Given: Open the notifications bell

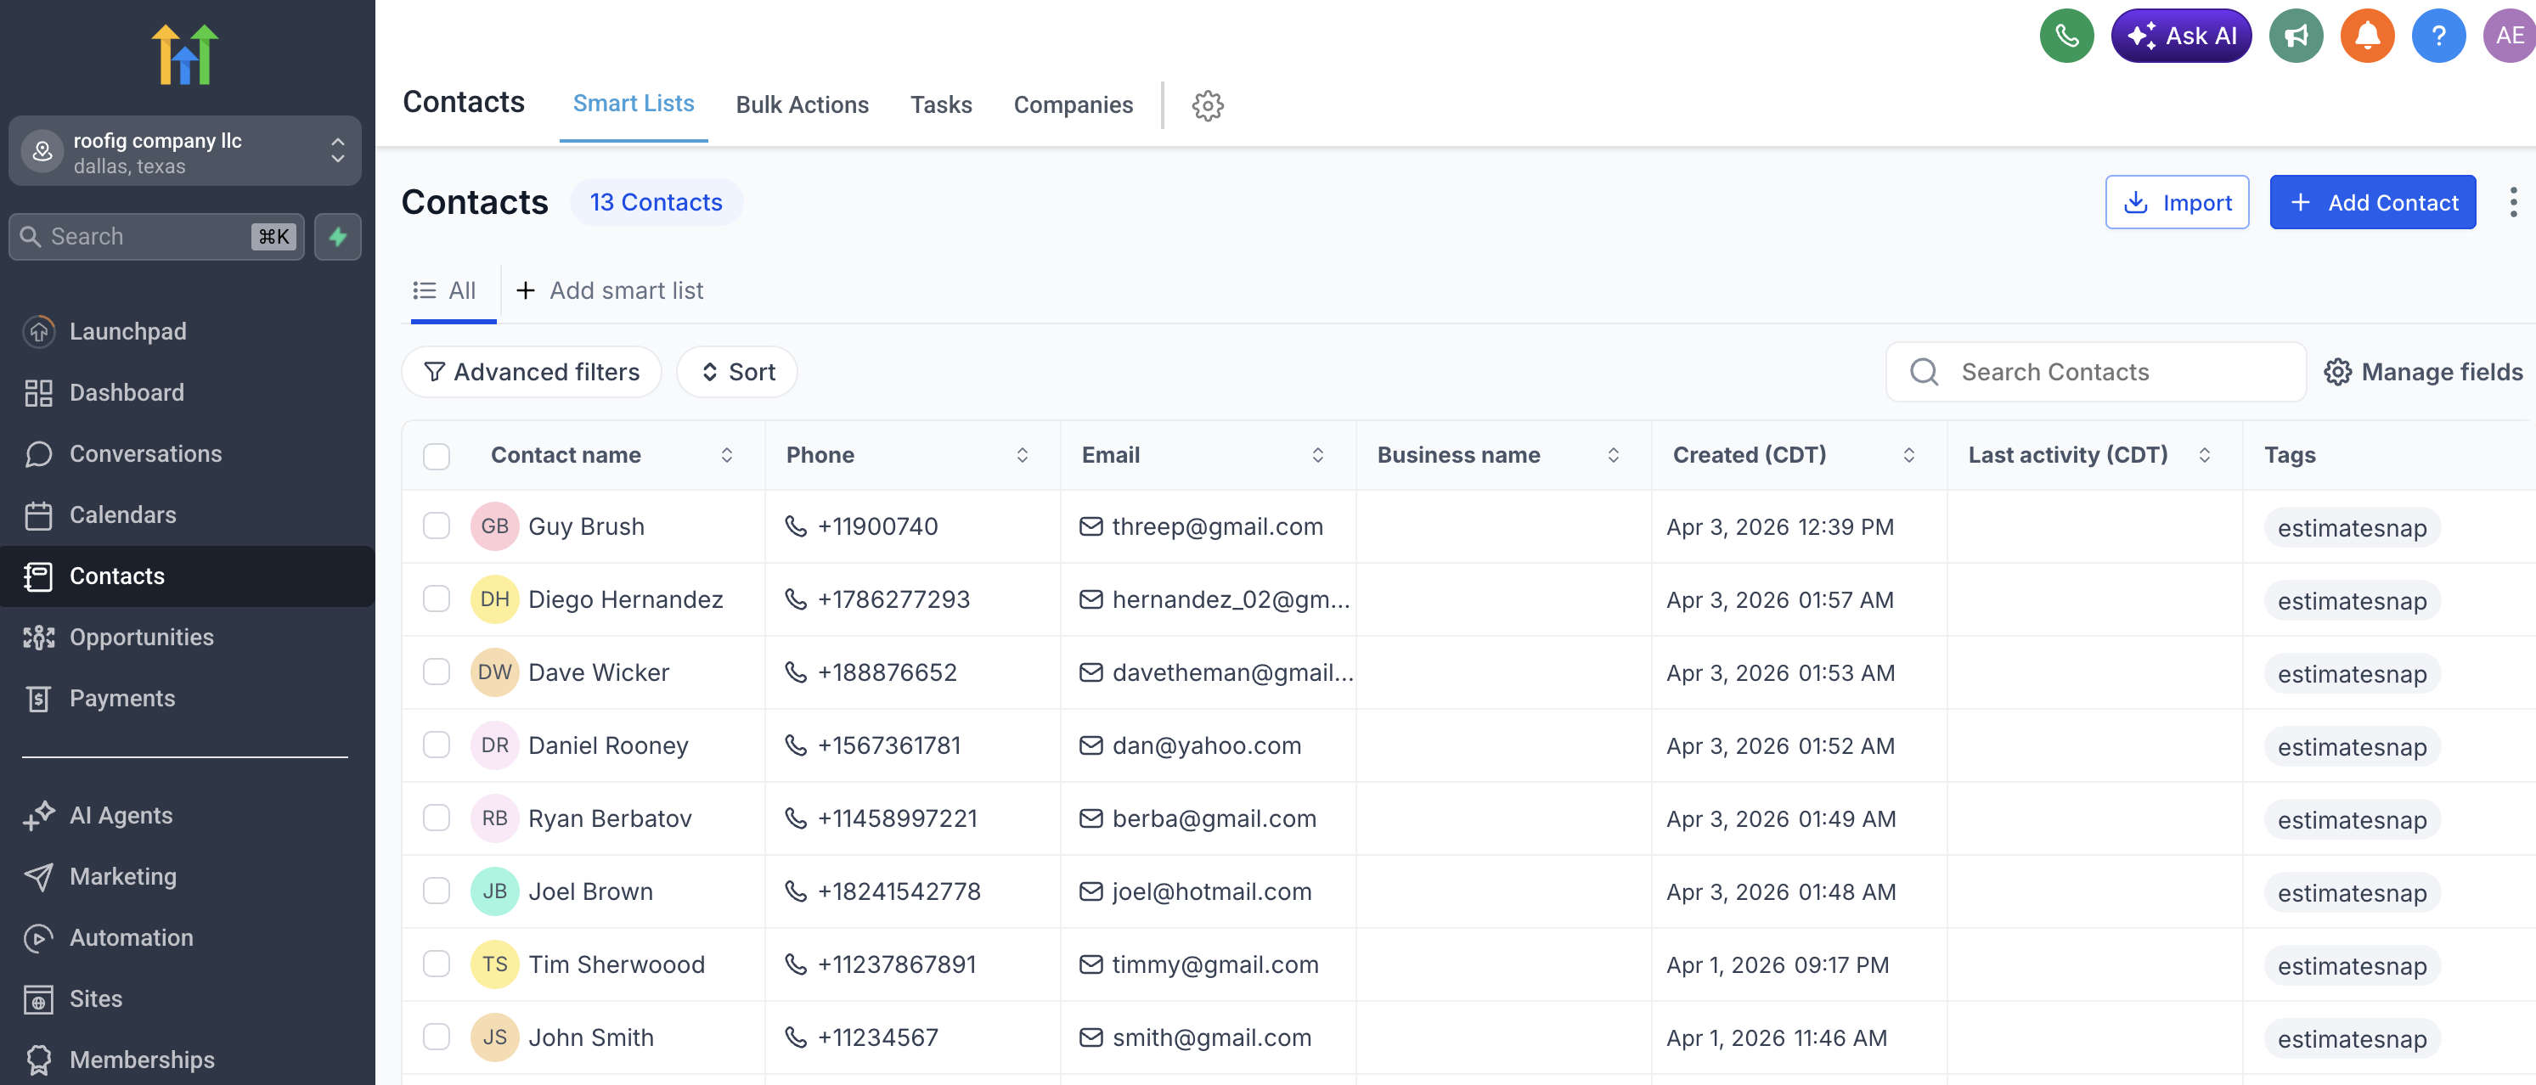Looking at the screenshot, I should 2368,36.
